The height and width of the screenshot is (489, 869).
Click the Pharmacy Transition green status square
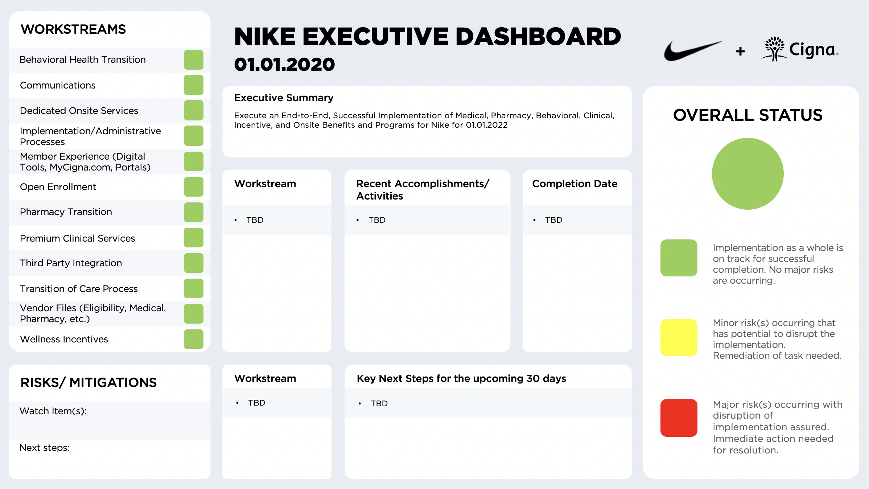193,212
